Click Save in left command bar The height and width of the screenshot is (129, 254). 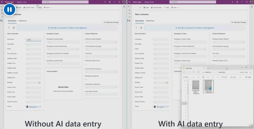point(19,7)
